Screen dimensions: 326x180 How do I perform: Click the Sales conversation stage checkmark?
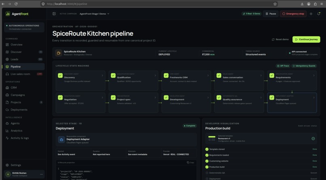click(219, 76)
